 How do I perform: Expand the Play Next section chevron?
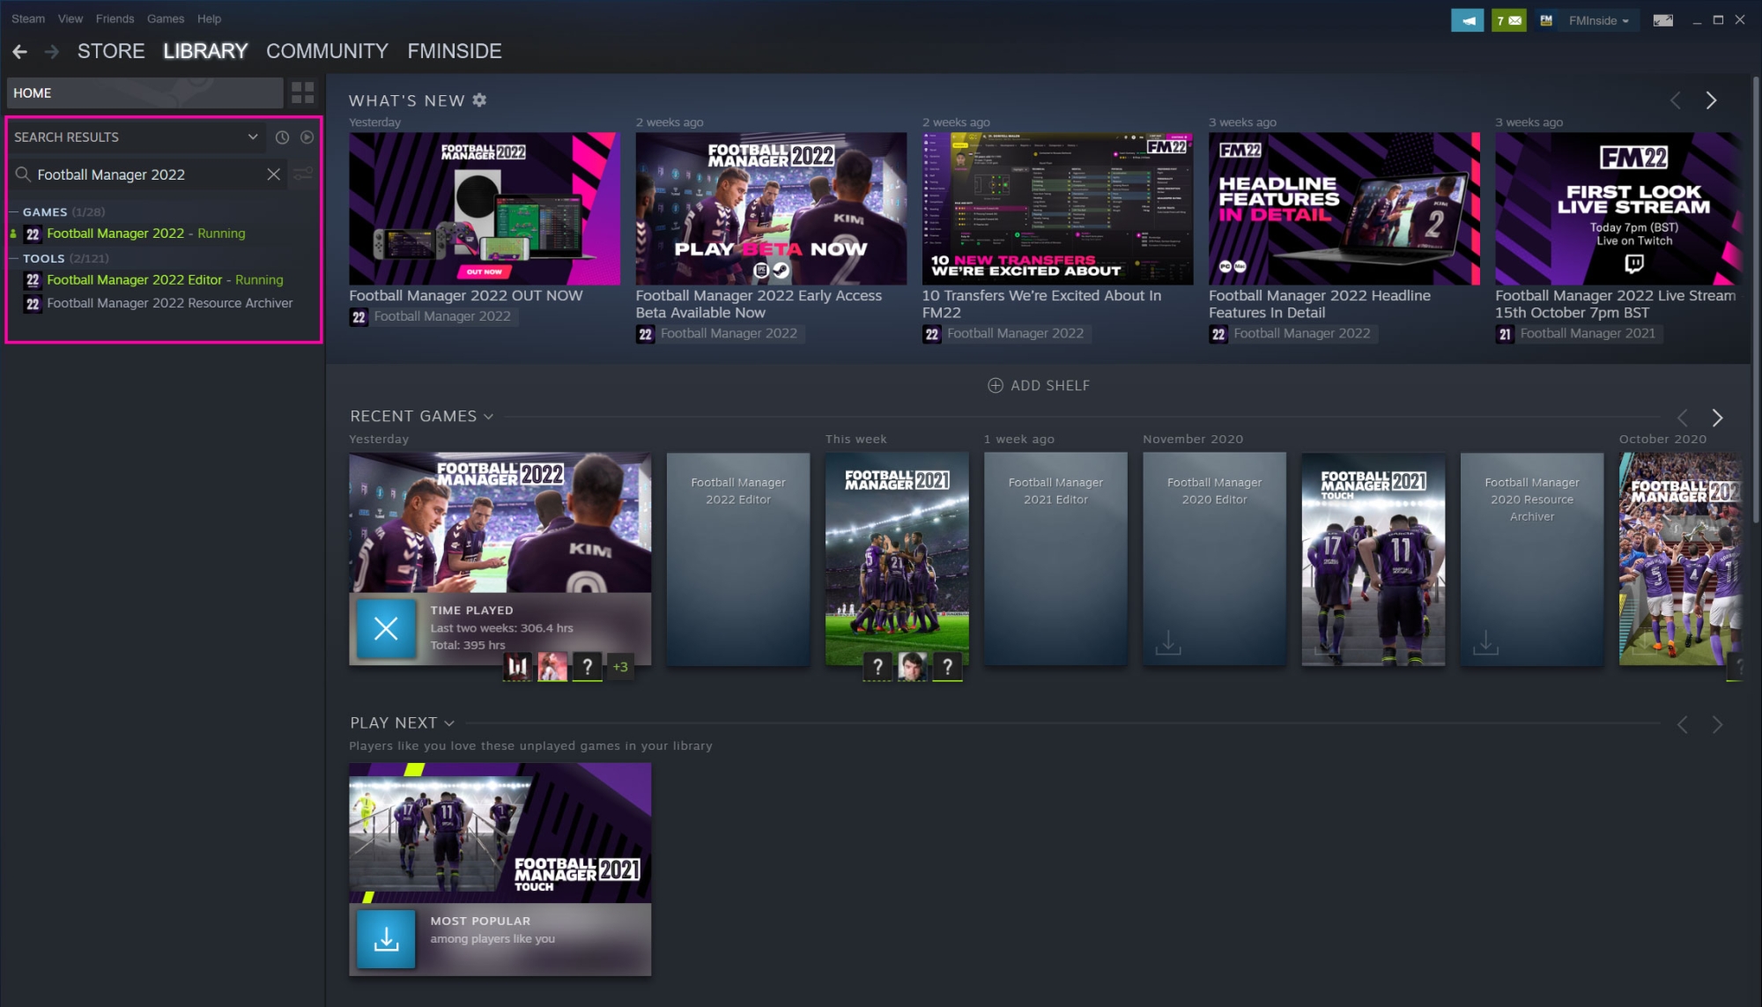[x=448, y=722]
